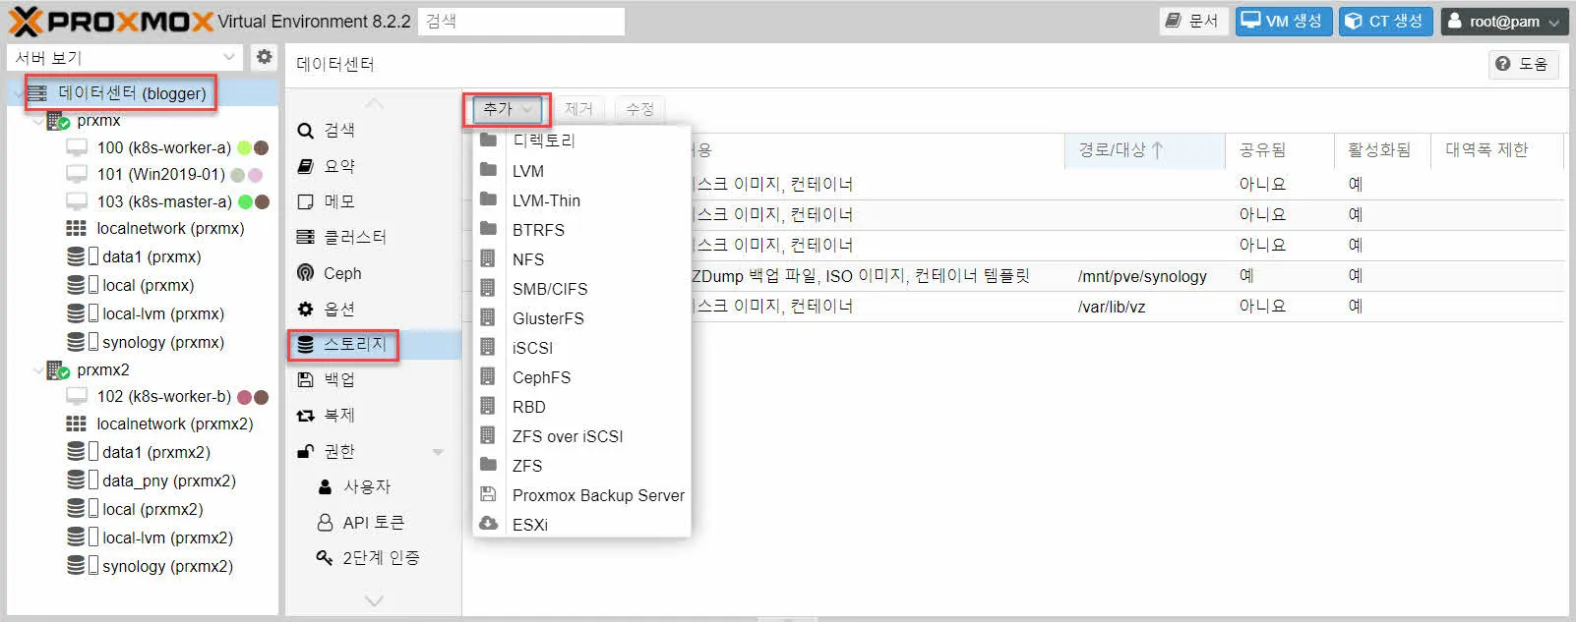
Task: Choose 디렉토리 storage type
Action: 581,141
